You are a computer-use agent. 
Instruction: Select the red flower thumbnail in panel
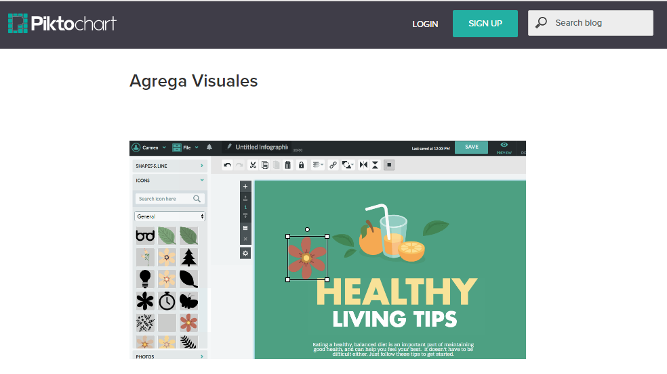188,323
